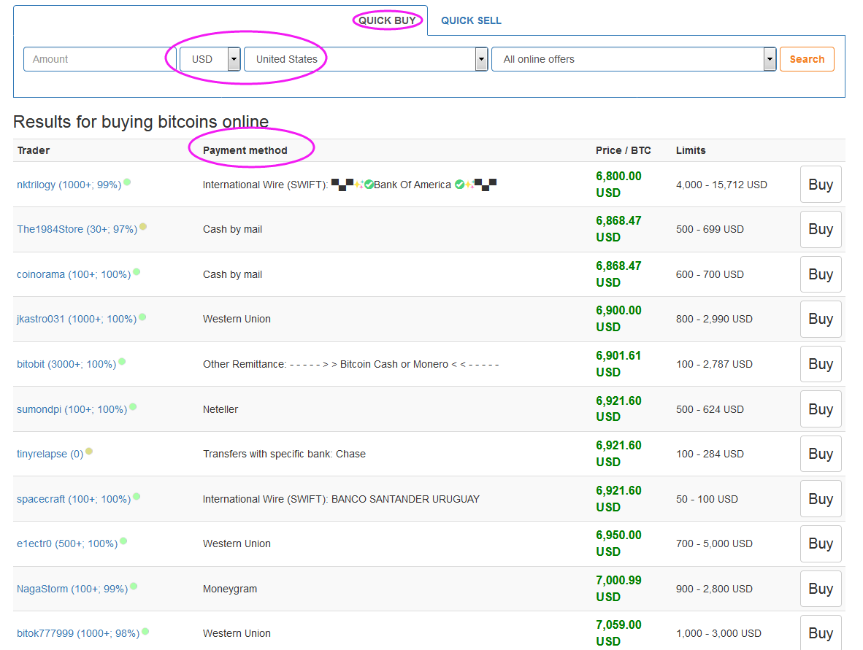
Task: Open trader bitobit profile link
Action: pyautogui.click(x=66, y=364)
